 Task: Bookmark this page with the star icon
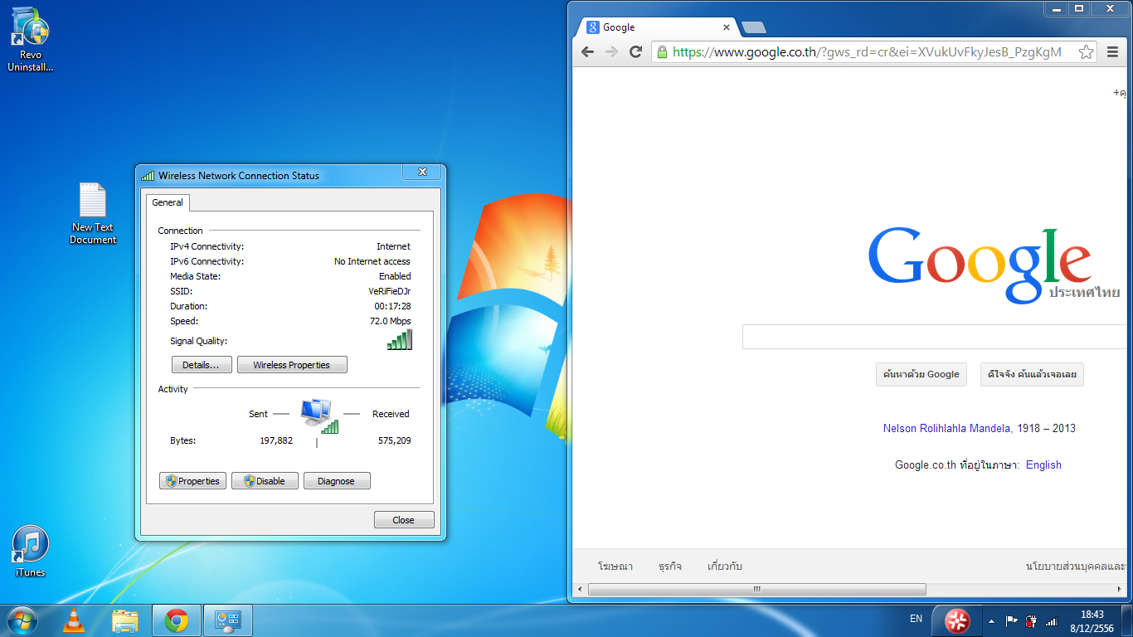click(1086, 52)
